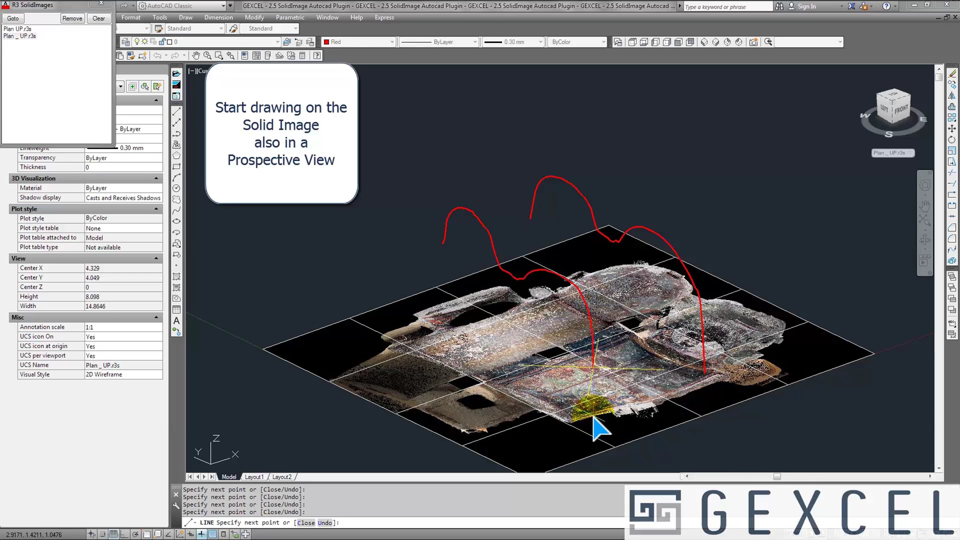Screen dimensions: 960x540
Task: Click the Goto button
Action: pos(13,18)
